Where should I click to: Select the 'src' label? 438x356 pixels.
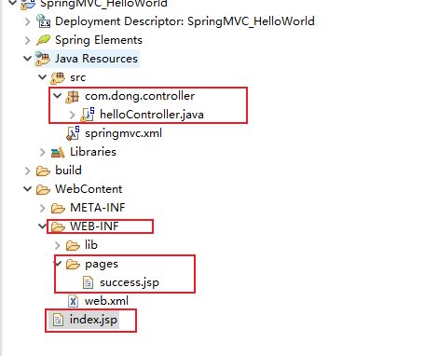(x=77, y=77)
